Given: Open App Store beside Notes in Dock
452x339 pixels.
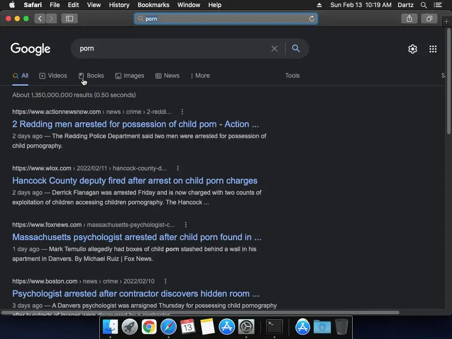Looking at the screenshot, I should pos(226,327).
